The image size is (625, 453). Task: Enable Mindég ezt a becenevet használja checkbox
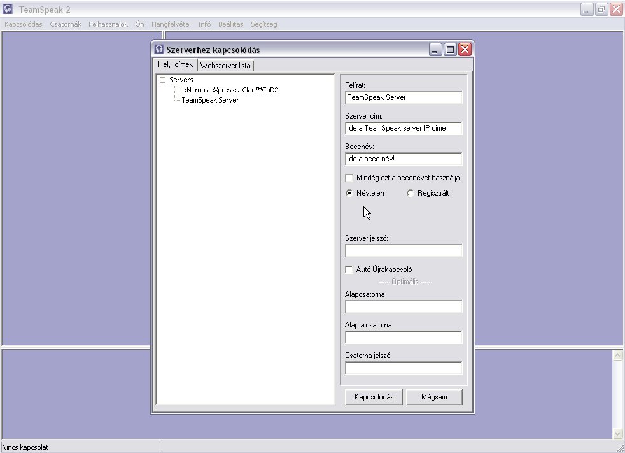click(349, 178)
